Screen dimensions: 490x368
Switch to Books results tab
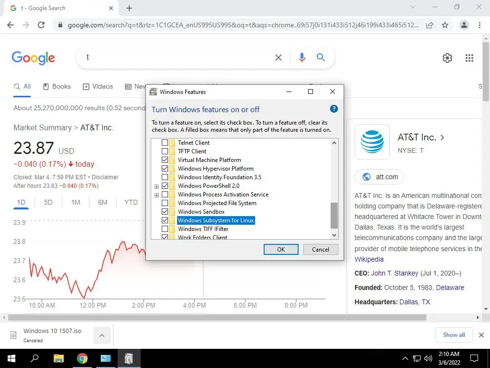(57, 87)
